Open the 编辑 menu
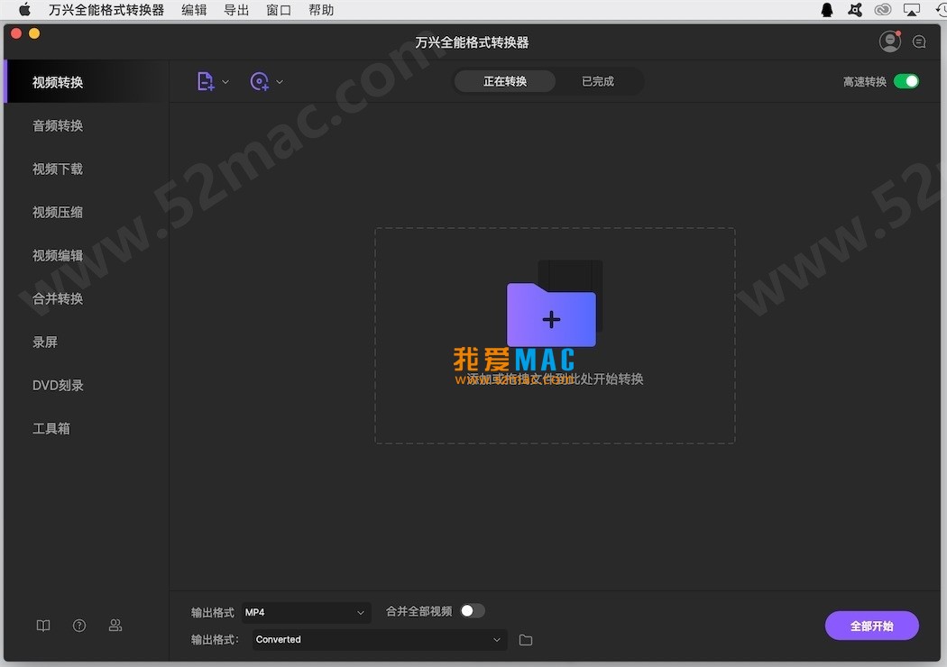 point(194,10)
